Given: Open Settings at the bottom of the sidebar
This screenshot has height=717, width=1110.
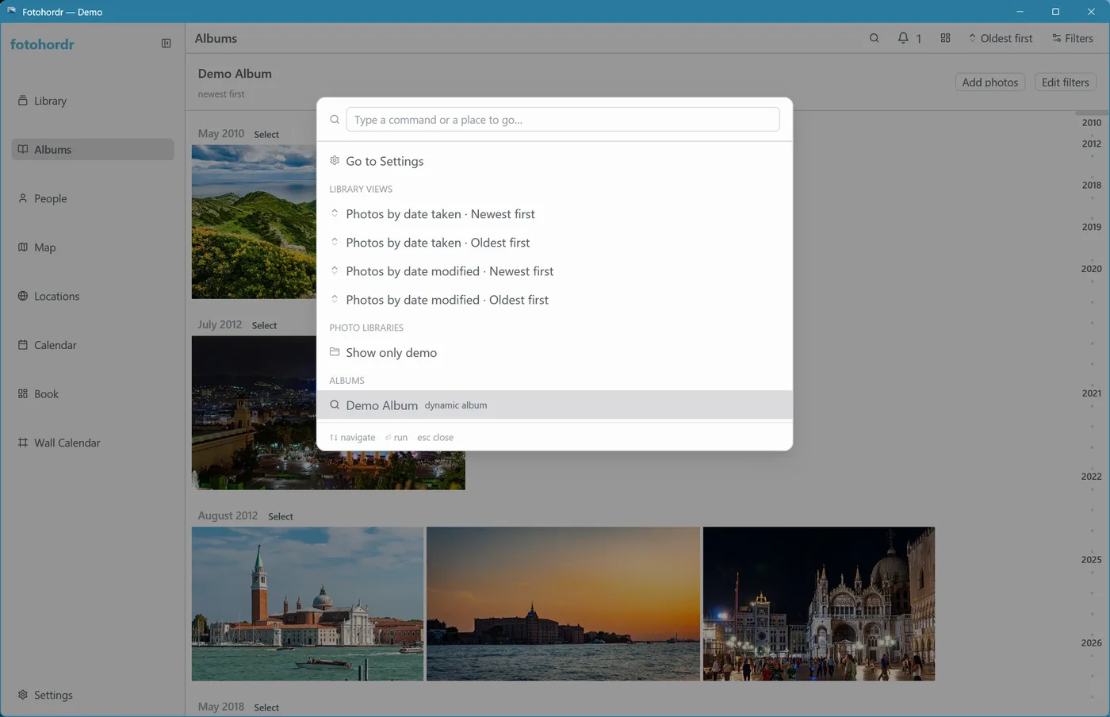Looking at the screenshot, I should pyautogui.click(x=93, y=695).
